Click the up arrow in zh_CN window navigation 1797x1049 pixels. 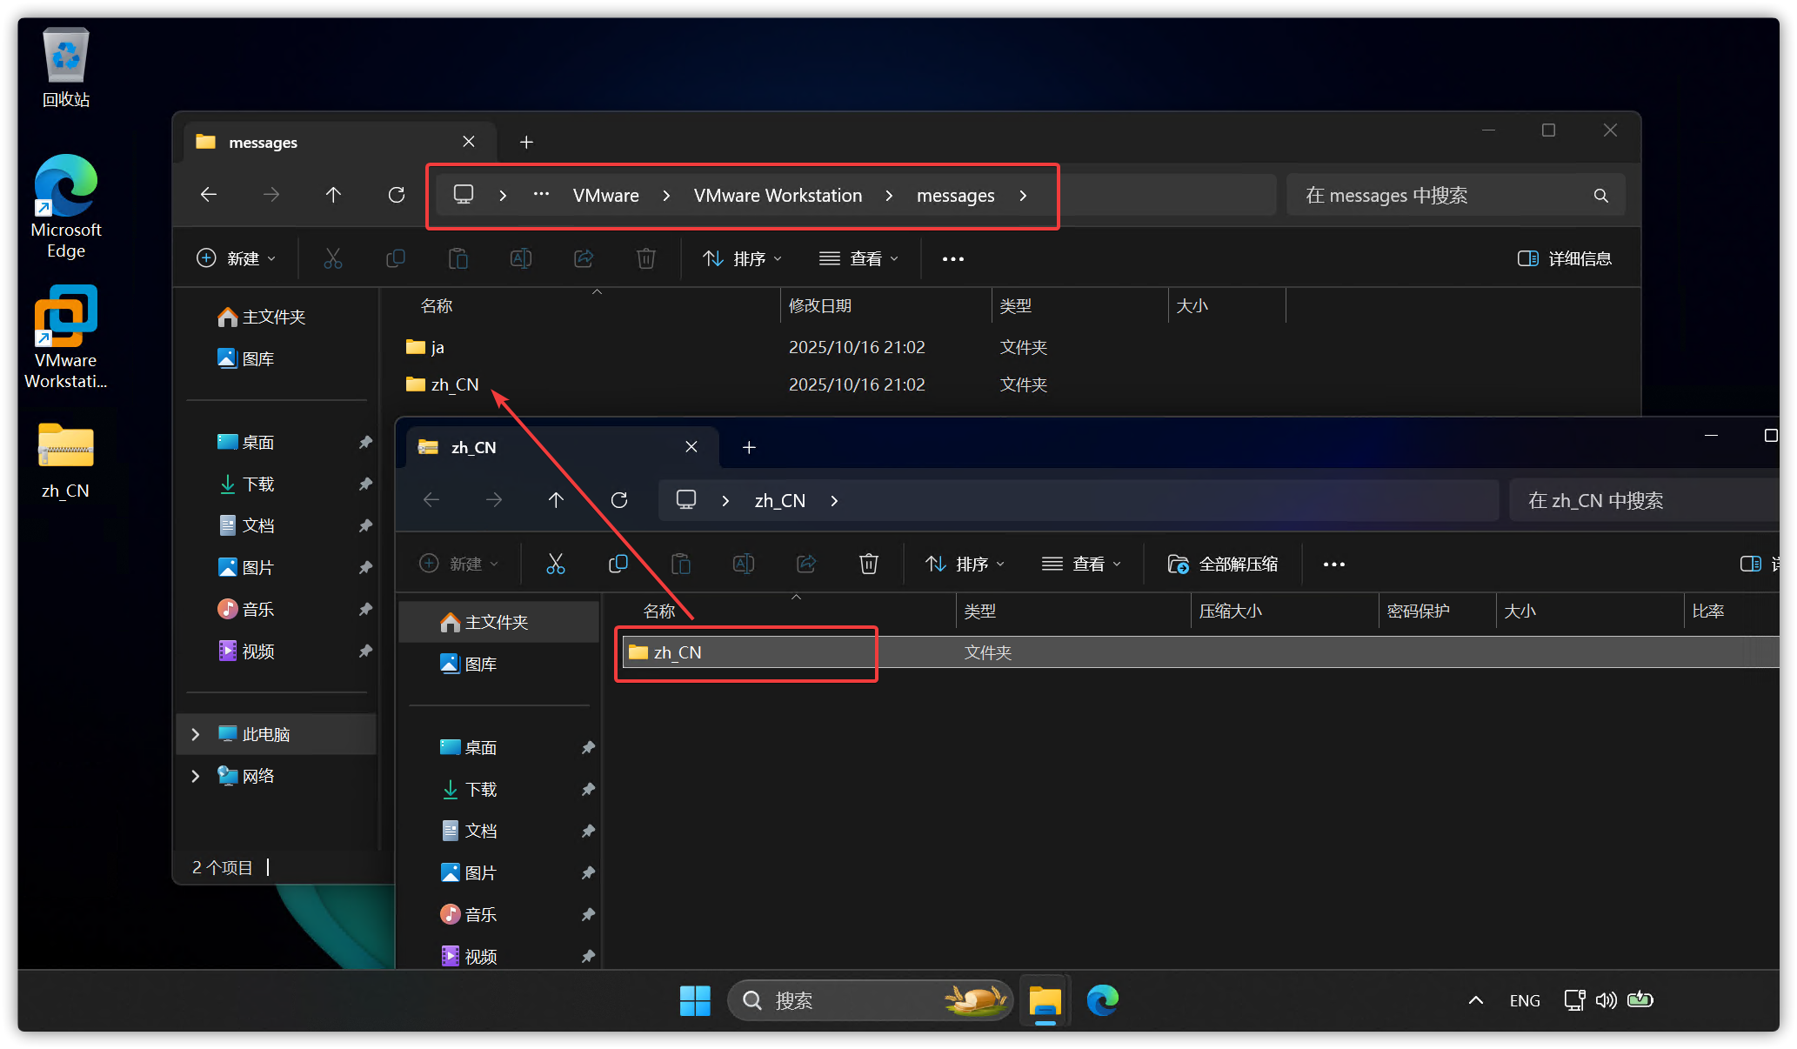pos(556,500)
